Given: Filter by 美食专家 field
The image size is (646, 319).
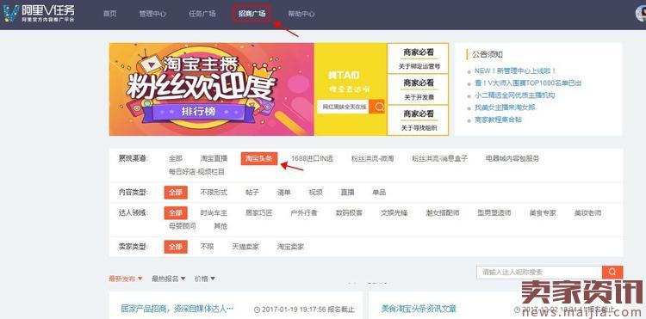Looking at the screenshot, I should point(543,213).
